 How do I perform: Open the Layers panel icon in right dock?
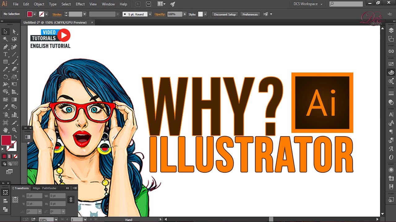pyautogui.click(x=391, y=31)
